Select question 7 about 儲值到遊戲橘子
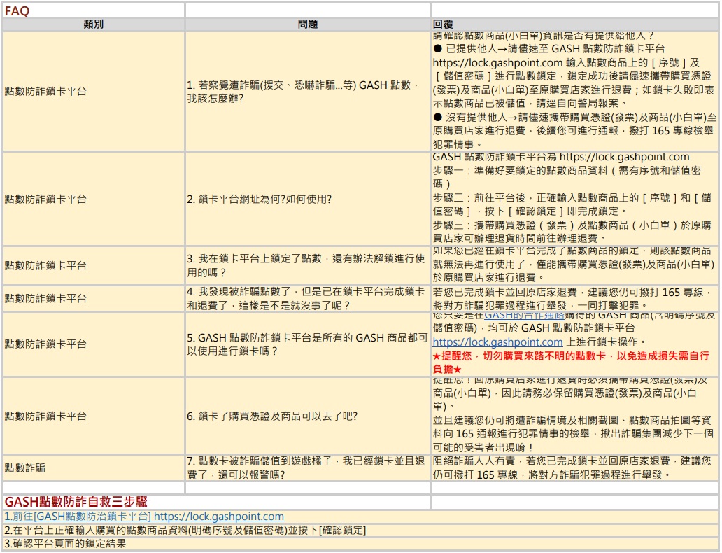Screen dimensions: 722x553 308,468
